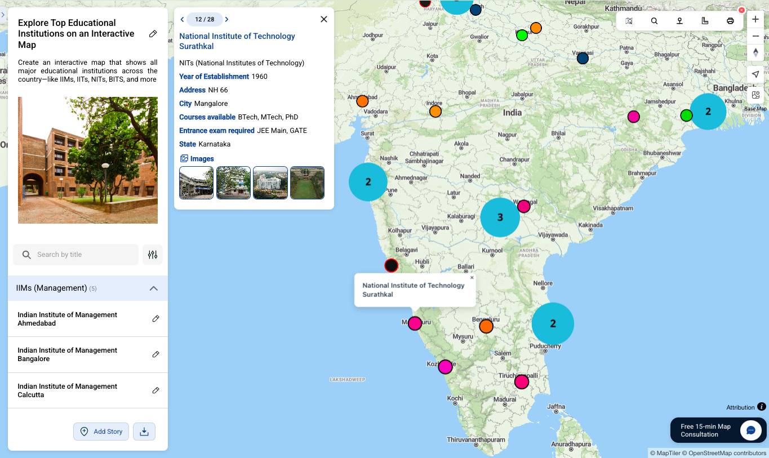Open the chat bubble for map consultation

pyautogui.click(x=750, y=430)
